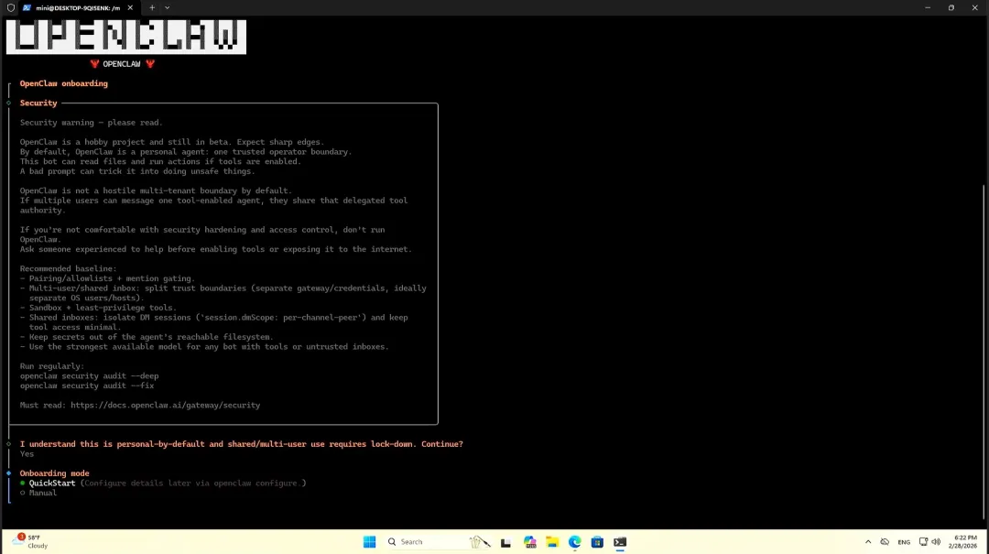
Task: Click the 'Yes' answer under Continue prompt
Action: tap(27, 453)
